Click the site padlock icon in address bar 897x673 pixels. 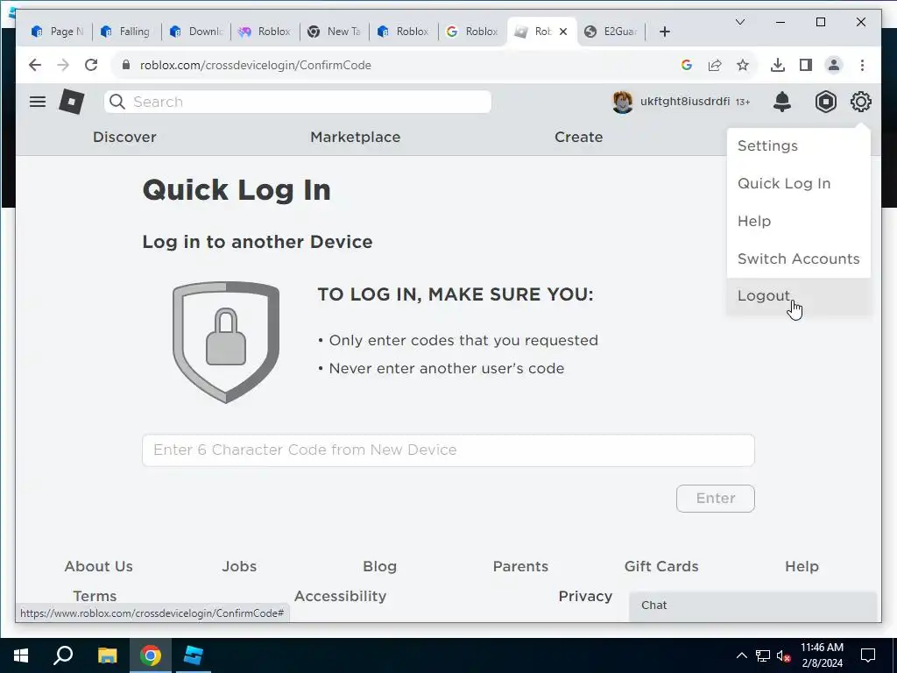tap(126, 65)
